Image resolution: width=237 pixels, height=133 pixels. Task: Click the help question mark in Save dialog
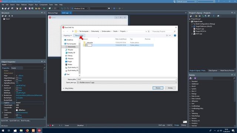175,35
